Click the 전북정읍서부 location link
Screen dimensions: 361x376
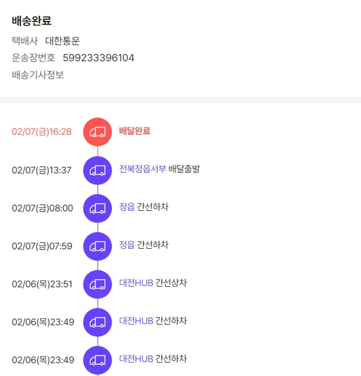(x=142, y=169)
